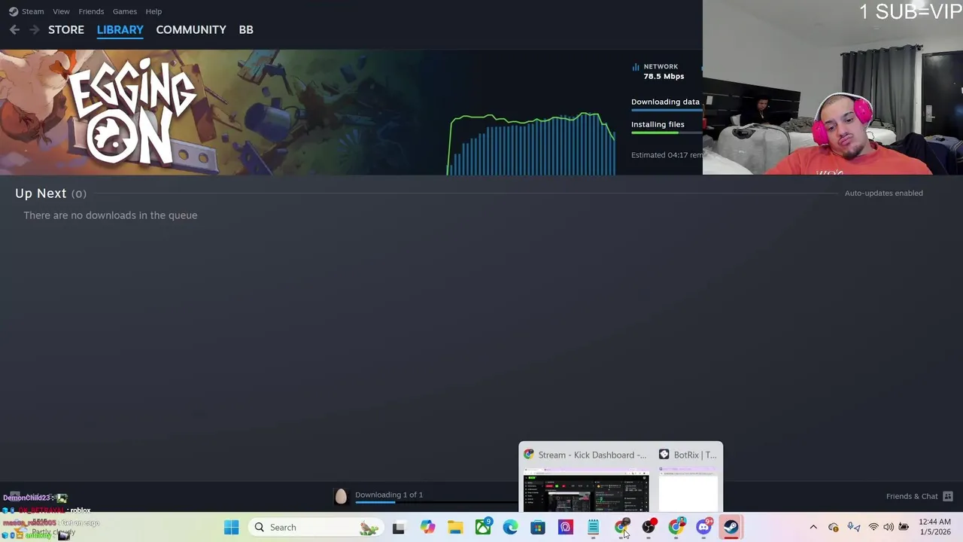Open the Windows Start menu

231,527
